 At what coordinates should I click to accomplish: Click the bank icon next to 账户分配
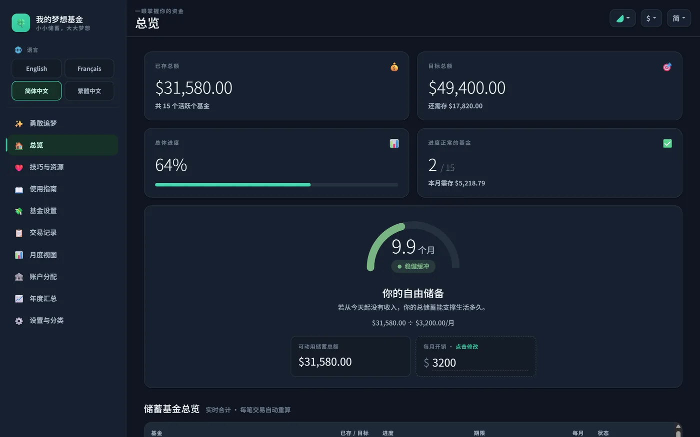19,277
